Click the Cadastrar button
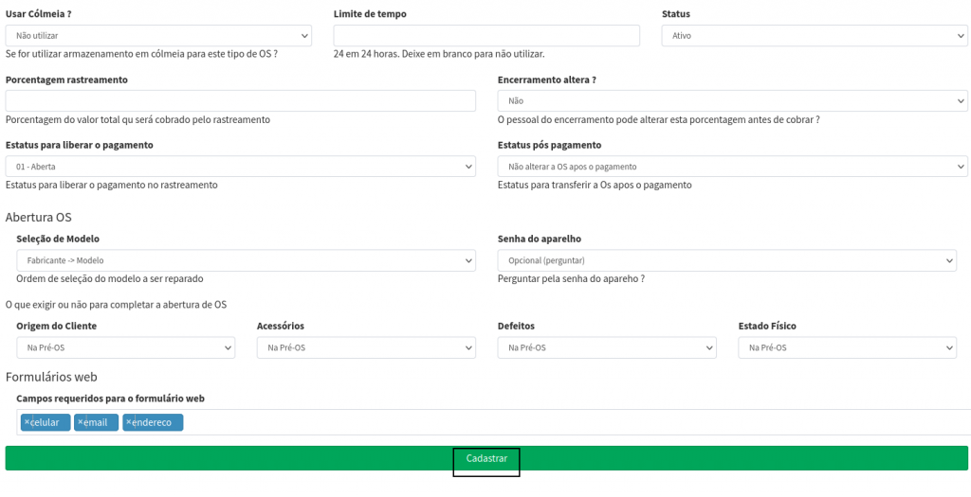971x497 pixels. point(486,458)
